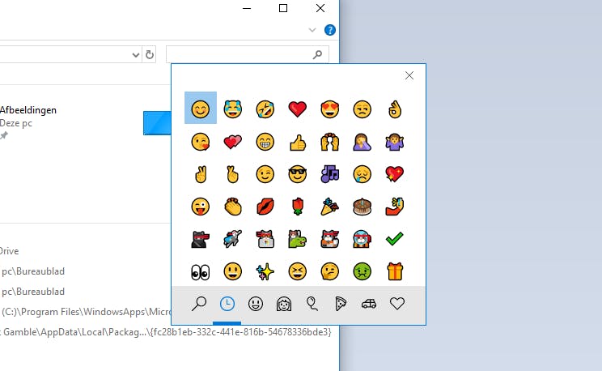Image resolution: width=602 pixels, height=371 pixels.
Task: Choose the thinking face emoji
Action: point(330,272)
